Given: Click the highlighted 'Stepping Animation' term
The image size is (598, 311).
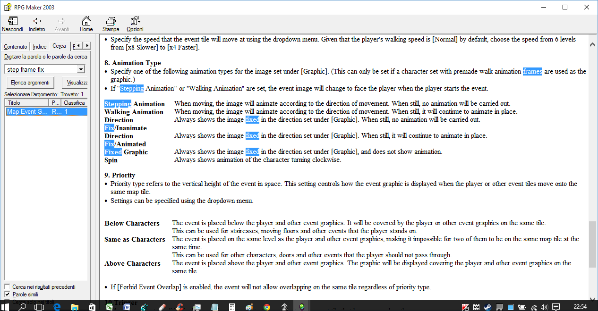Looking at the screenshot, I should tap(135, 104).
